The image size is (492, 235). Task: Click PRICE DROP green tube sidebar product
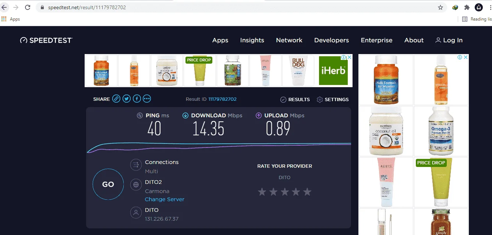(x=441, y=182)
